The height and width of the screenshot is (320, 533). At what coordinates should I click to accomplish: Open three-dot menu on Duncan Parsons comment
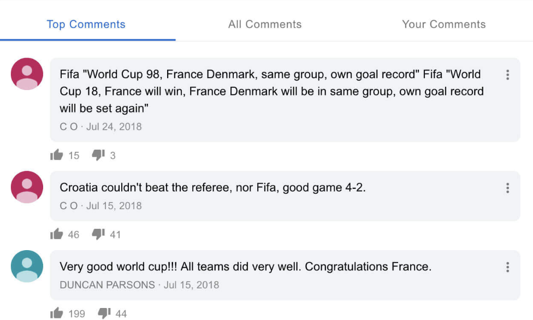[507, 267]
